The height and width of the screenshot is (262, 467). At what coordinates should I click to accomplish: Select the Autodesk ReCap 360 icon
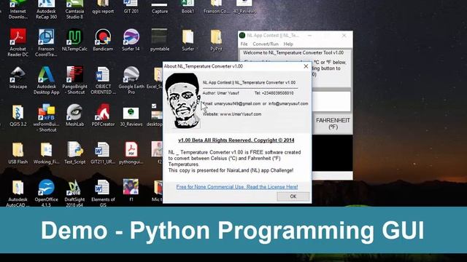[46, 9]
